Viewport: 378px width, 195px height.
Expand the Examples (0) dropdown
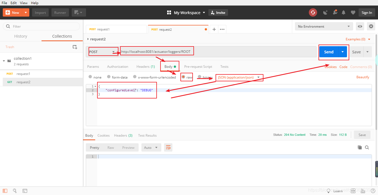pos(358,39)
